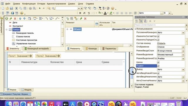Click the start debugging round icon
Screen dimensions: 188x106
pos(22,13)
